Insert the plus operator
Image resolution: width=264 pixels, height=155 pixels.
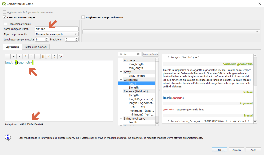coord(14,56)
